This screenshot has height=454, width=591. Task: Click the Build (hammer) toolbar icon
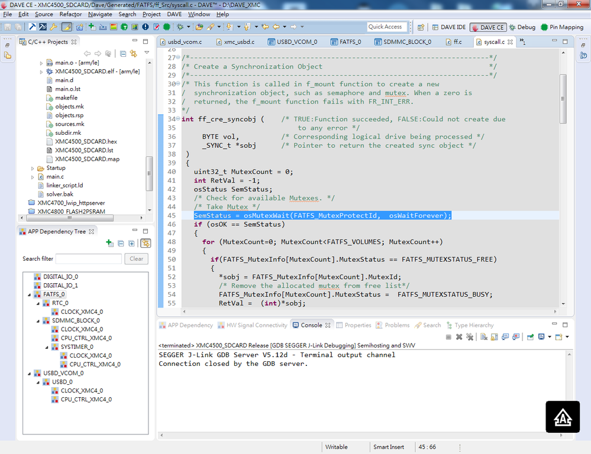click(33, 27)
